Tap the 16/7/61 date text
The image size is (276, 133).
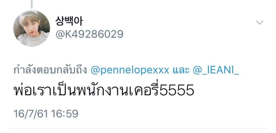pos(31,114)
